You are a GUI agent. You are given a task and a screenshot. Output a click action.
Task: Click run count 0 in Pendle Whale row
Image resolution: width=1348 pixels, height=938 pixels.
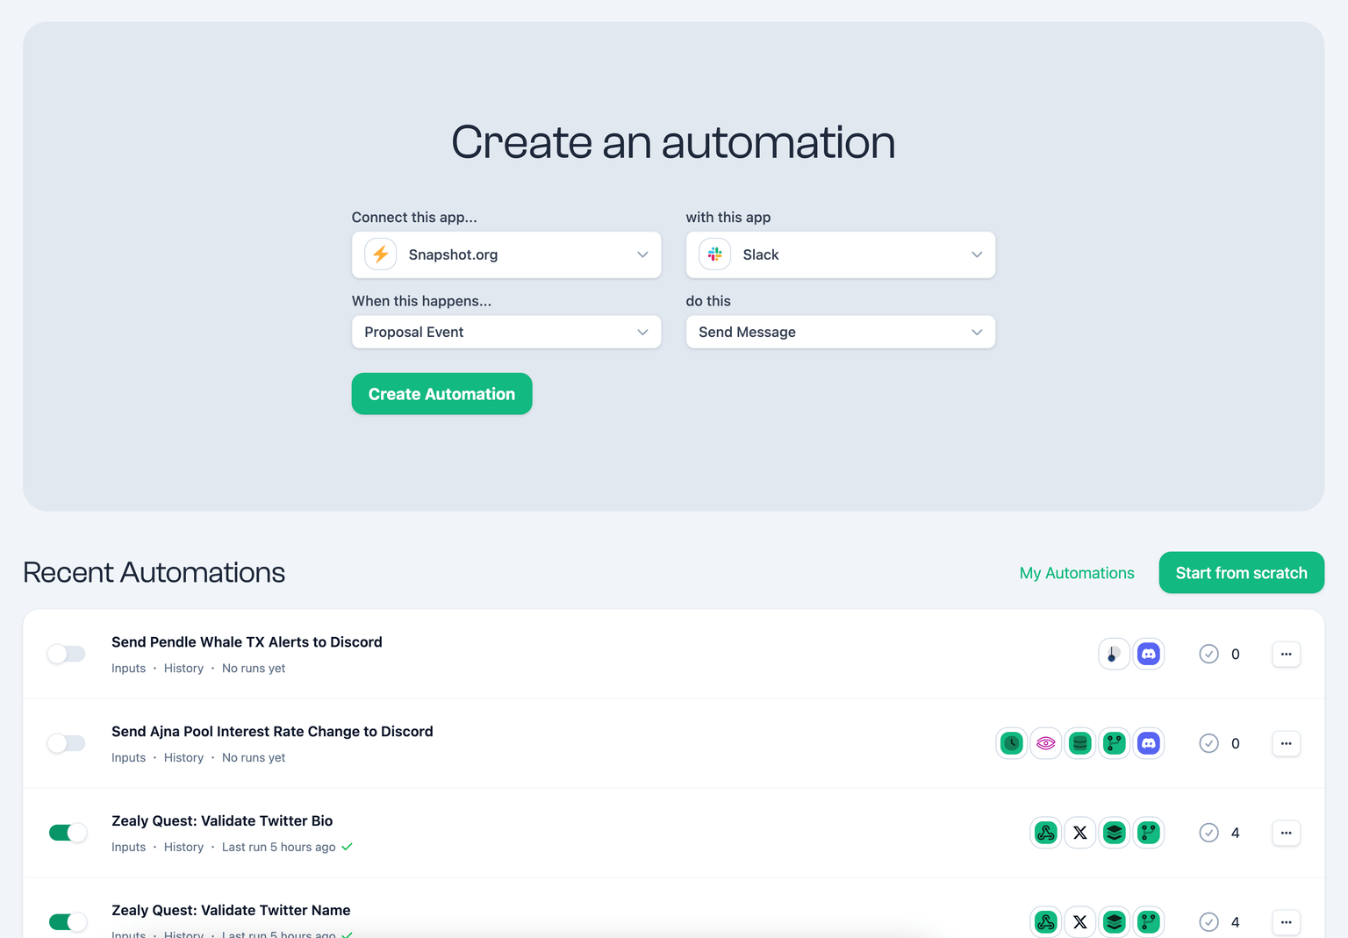1236,655
